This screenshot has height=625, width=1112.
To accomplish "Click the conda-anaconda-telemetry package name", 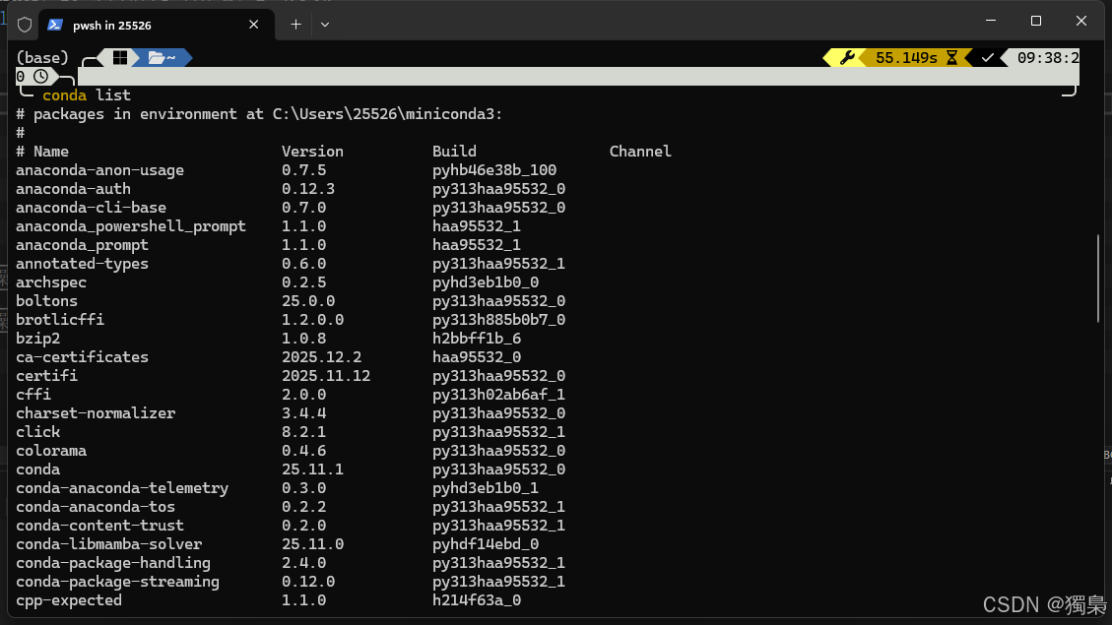I will pyautogui.click(x=122, y=487).
